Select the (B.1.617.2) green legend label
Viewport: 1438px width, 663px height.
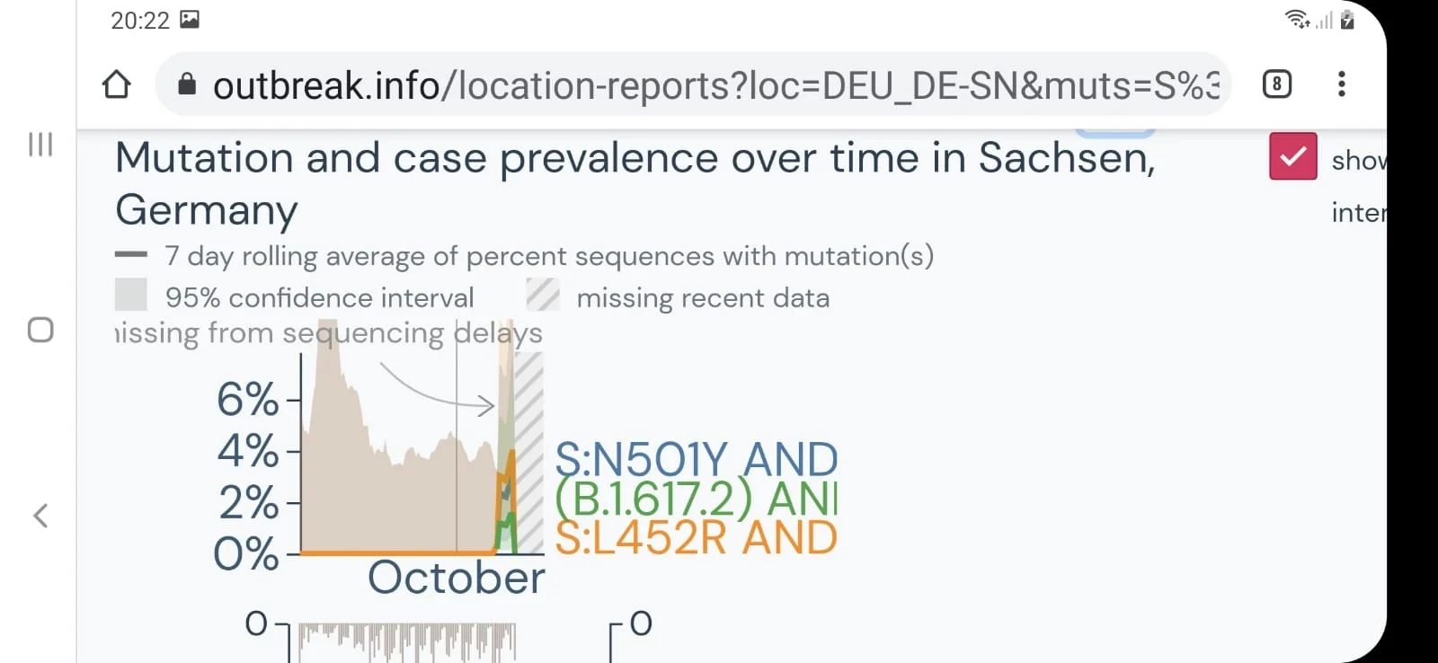697,498
